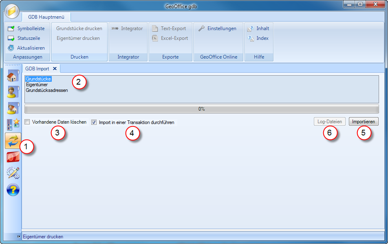This screenshot has height=244, width=388.
Task: Select the GDB Import document tab
Action: [x=37, y=69]
